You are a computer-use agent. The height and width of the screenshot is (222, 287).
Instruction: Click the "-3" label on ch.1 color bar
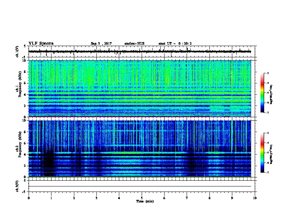(x=267, y=73)
